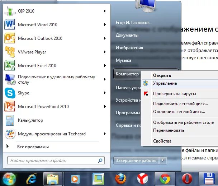Screen dimensions: 218x186
Task: Click Завершение работы button
Action: click(x=136, y=161)
